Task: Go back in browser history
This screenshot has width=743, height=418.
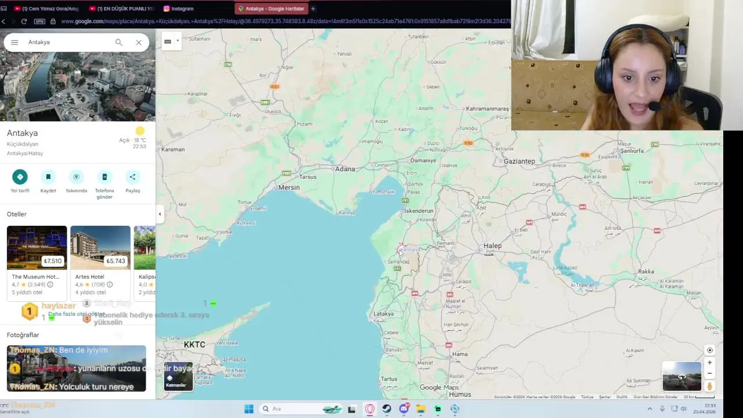Action: (3, 21)
